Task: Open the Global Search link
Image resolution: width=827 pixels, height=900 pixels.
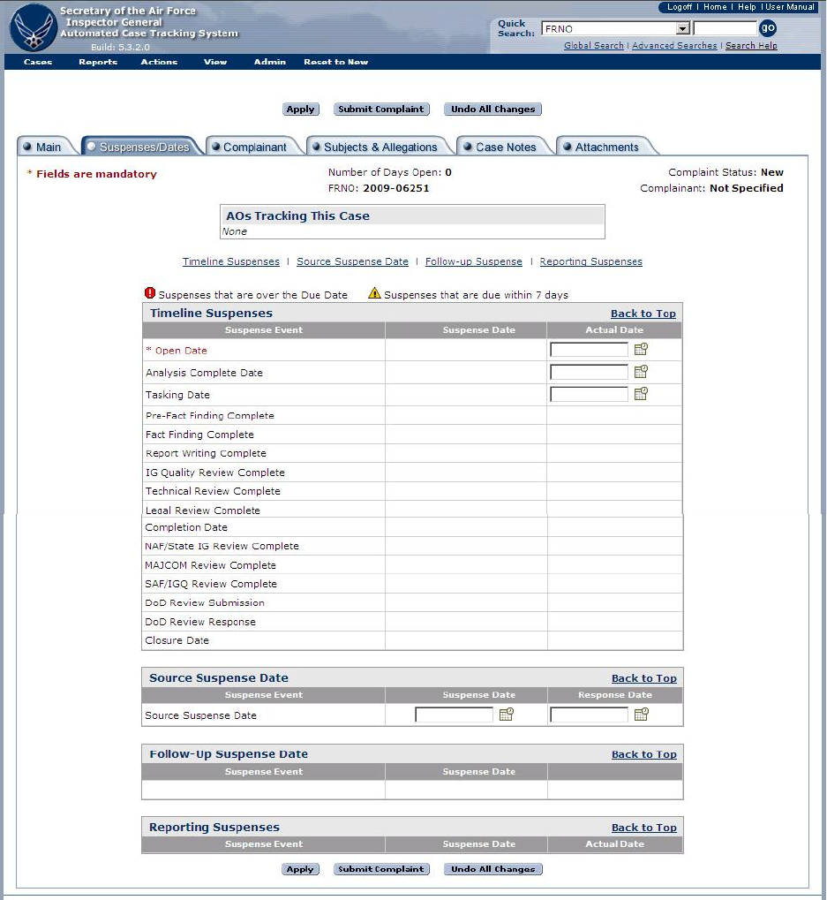Action: click(594, 45)
